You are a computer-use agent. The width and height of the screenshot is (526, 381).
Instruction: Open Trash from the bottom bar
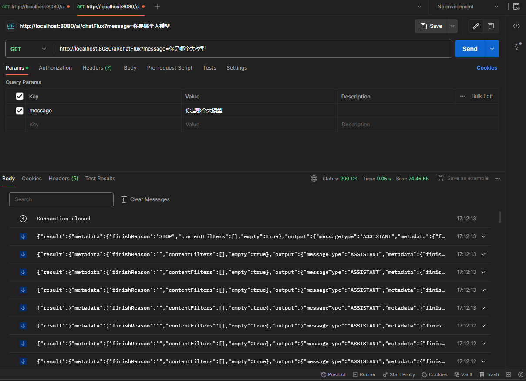489,374
